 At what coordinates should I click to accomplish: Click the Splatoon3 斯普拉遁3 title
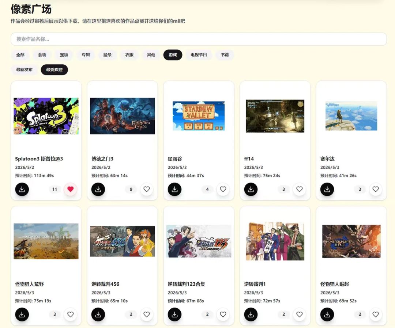[x=39, y=159]
